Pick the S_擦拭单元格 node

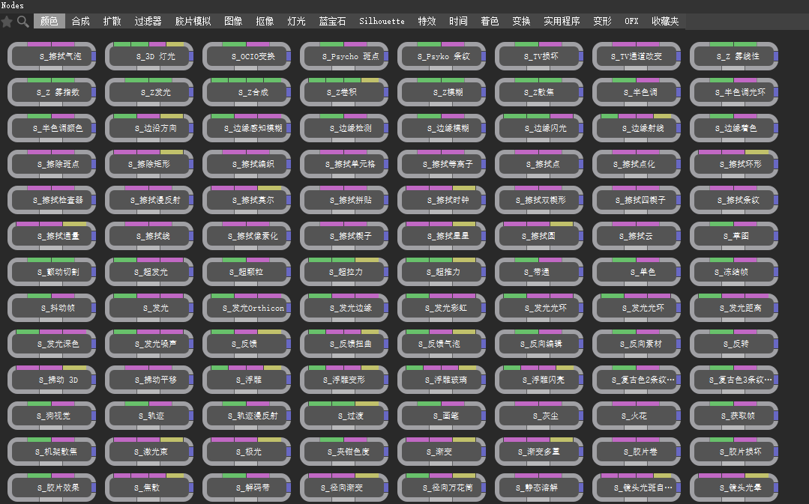coord(344,164)
